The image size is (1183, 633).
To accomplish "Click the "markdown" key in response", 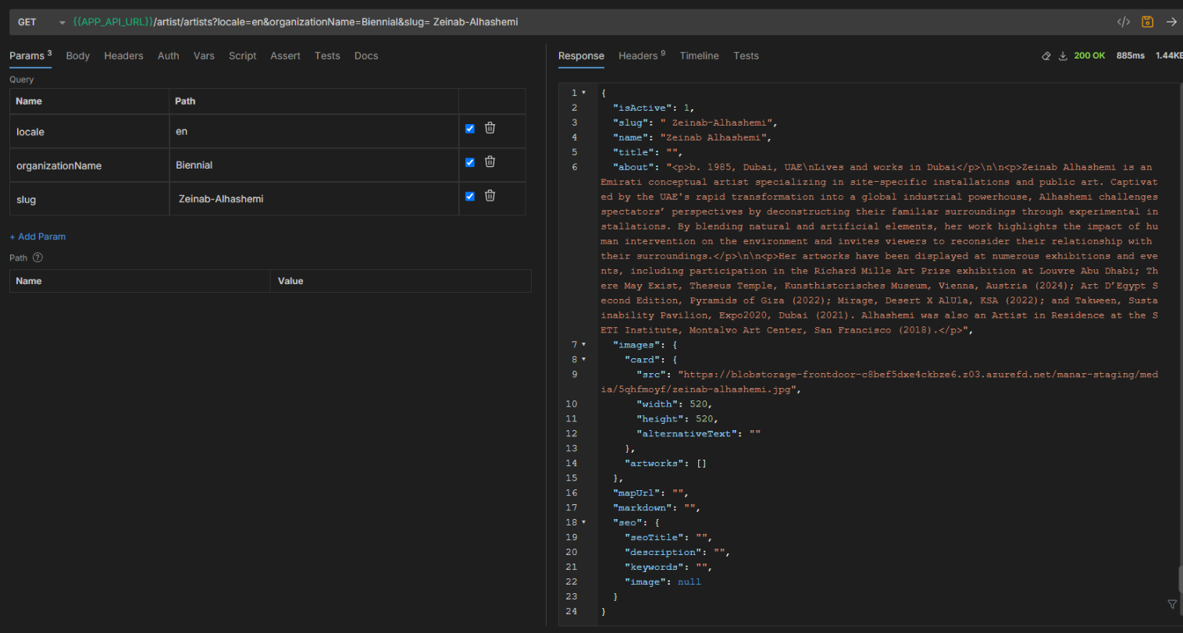I will click(642, 508).
